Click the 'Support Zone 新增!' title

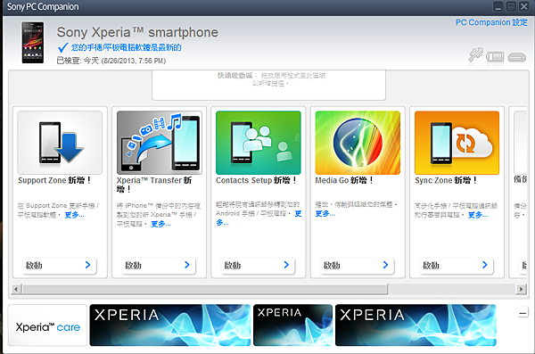(54, 180)
